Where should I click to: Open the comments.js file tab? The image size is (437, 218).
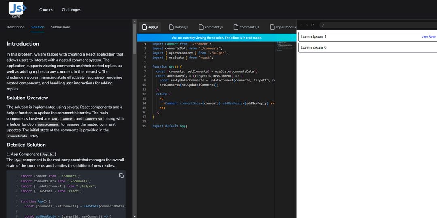(246, 27)
